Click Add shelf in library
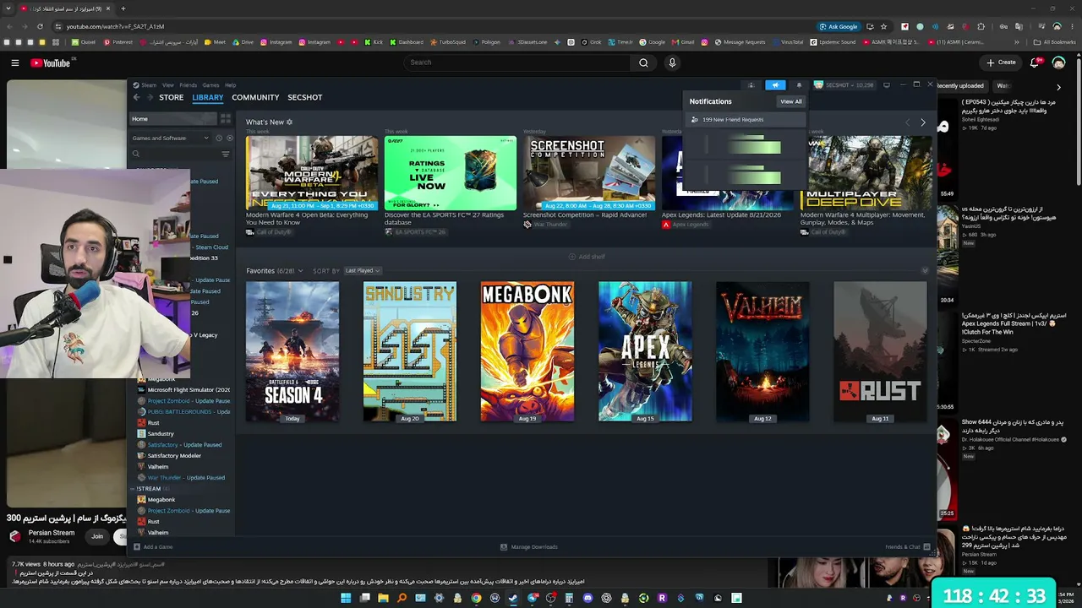This screenshot has width=1082, height=608. click(587, 257)
